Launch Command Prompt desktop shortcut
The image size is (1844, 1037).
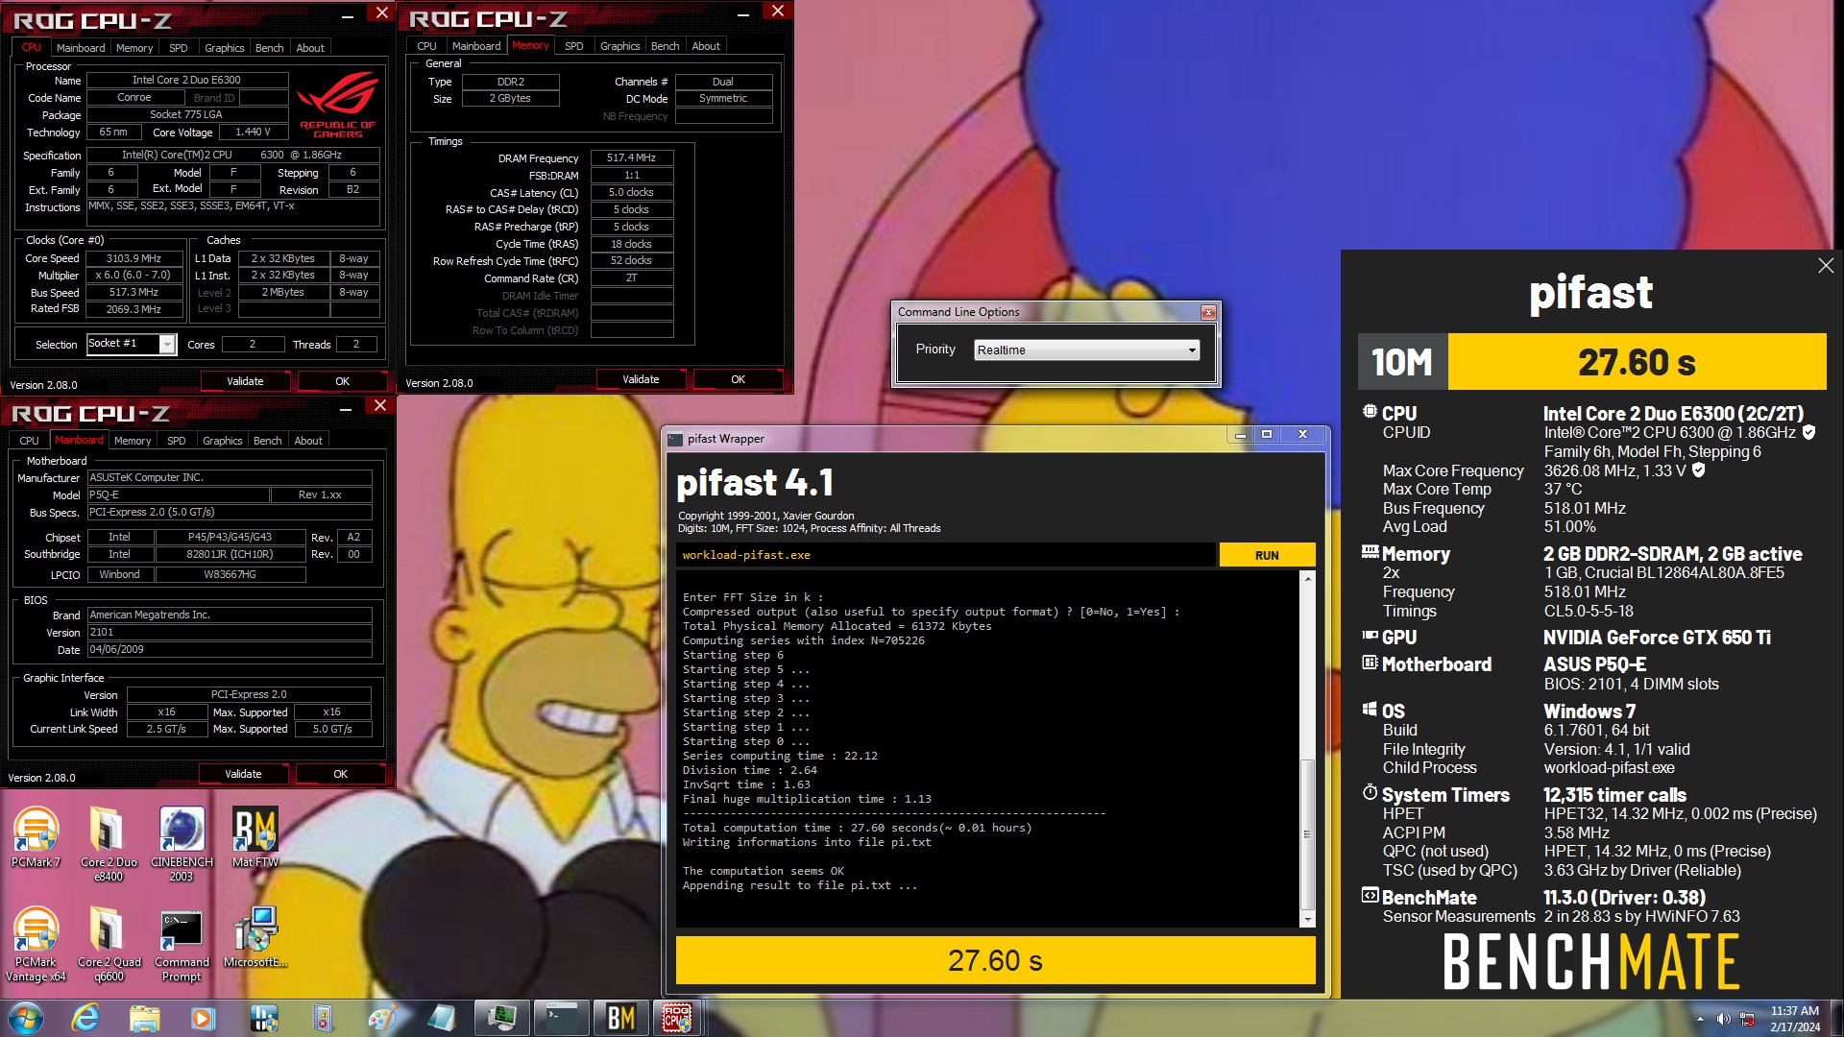[x=182, y=945]
